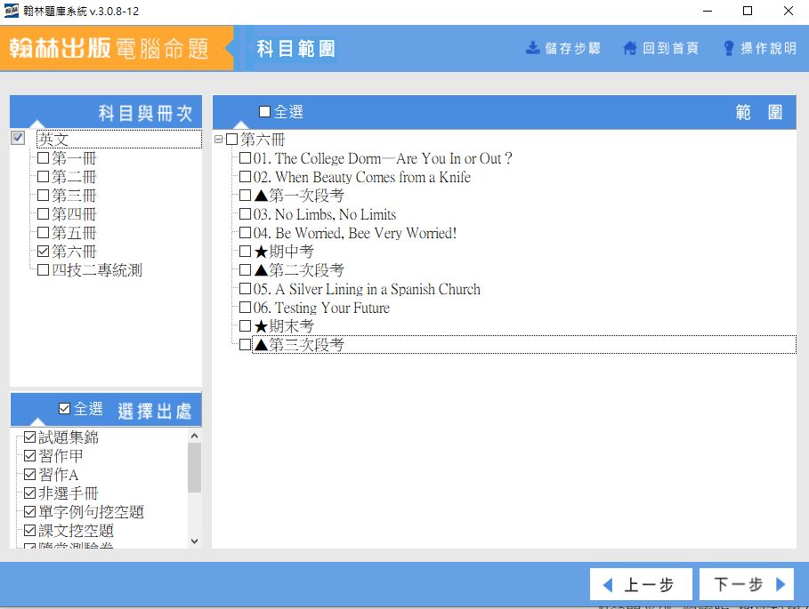Image resolution: width=809 pixels, height=609 pixels.
Task: Tick the 四技二專統測 checkbox
Action: (x=44, y=269)
